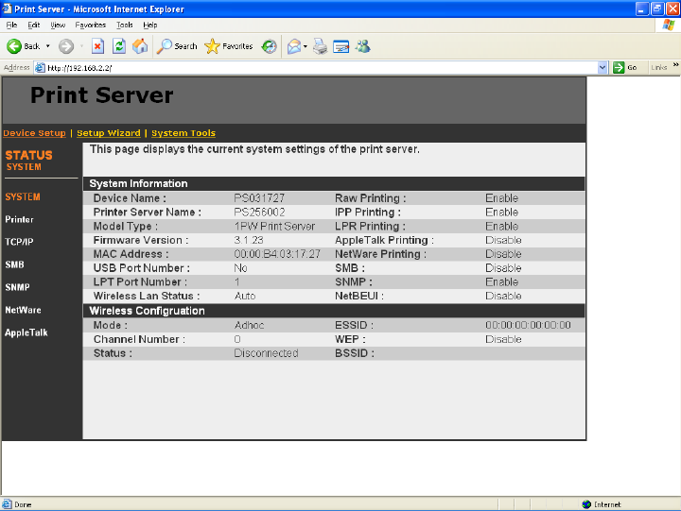Click the Raw Printing label

[370, 198]
